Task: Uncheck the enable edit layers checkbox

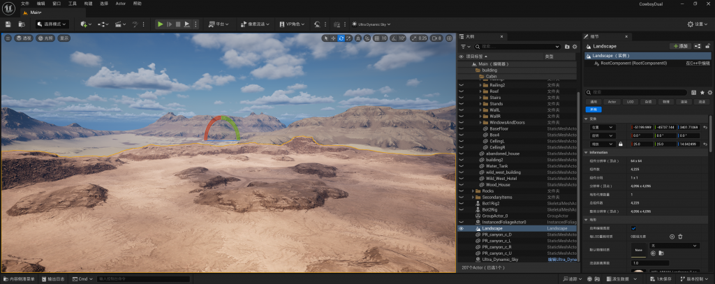Action: click(633, 228)
